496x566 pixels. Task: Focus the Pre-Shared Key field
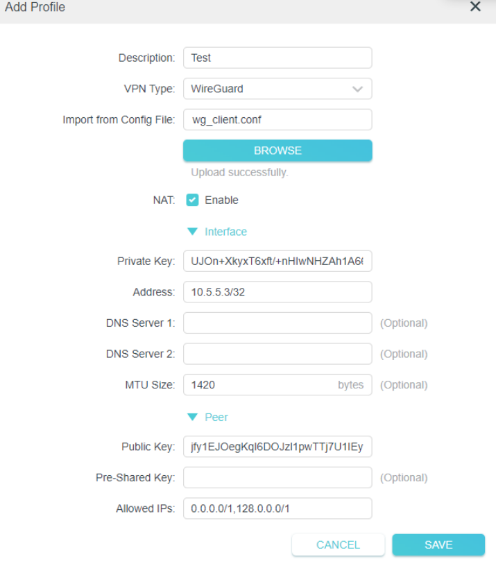point(277,477)
